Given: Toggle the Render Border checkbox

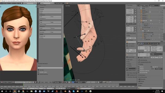Looking at the screenshot, I should (127, 57).
